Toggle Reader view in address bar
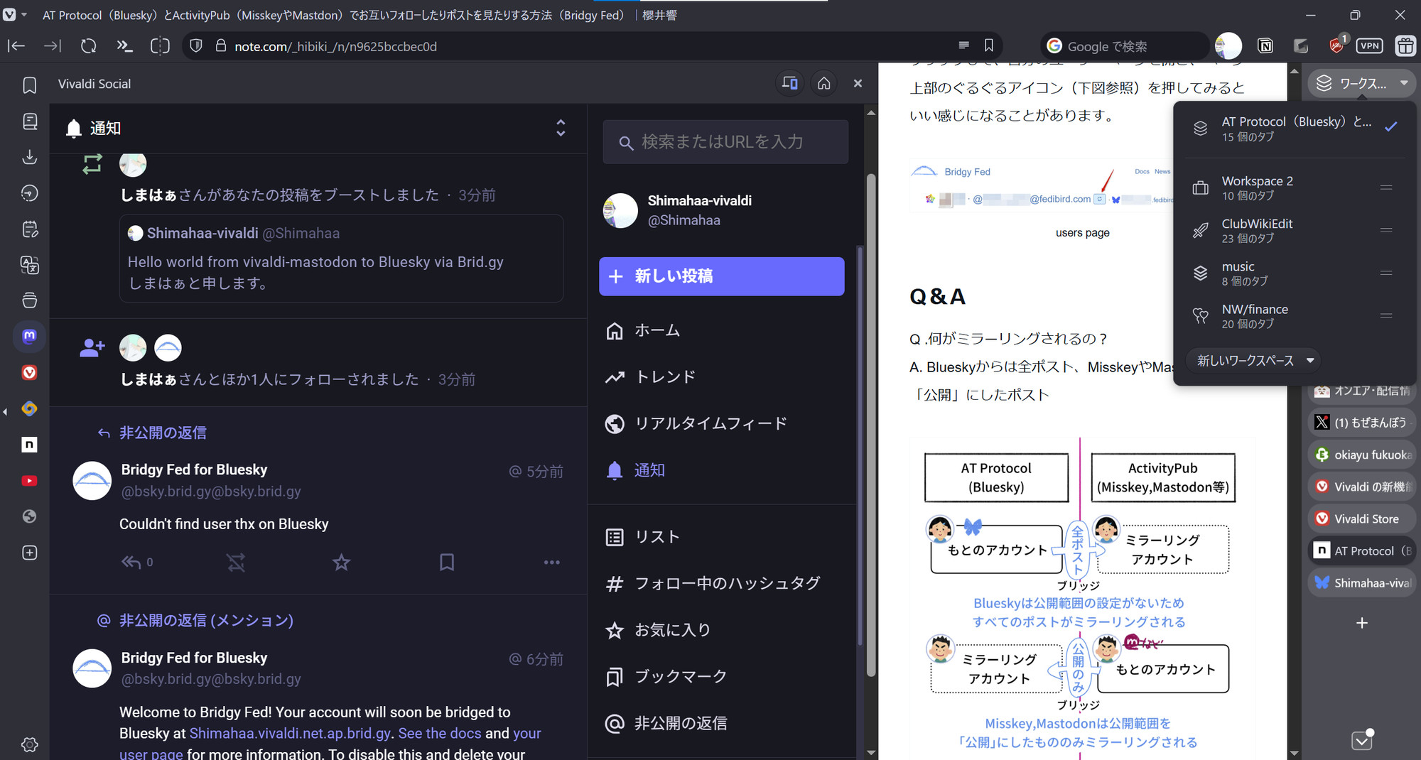Image resolution: width=1421 pixels, height=760 pixels. click(963, 46)
